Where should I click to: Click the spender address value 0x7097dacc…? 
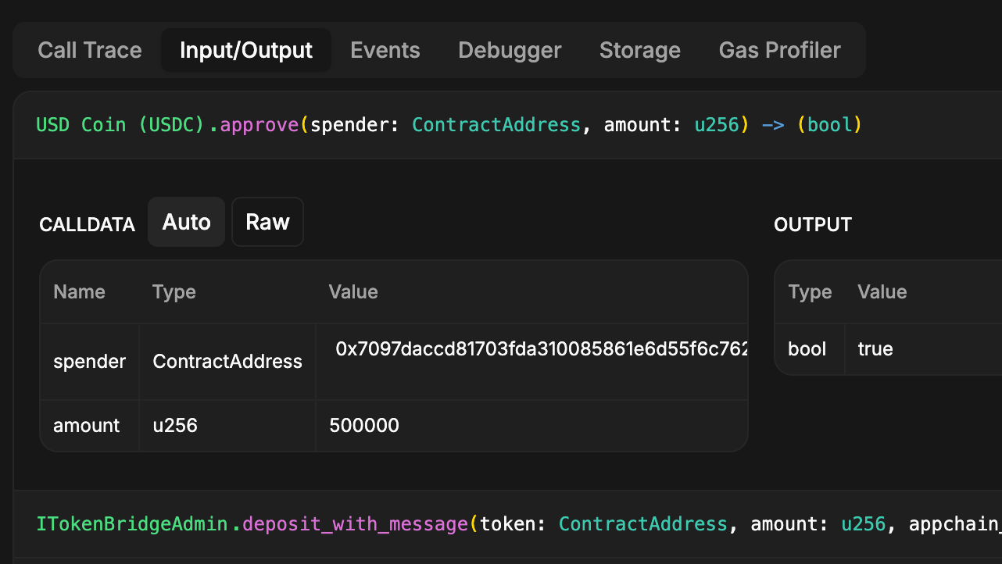pyautogui.click(x=541, y=349)
